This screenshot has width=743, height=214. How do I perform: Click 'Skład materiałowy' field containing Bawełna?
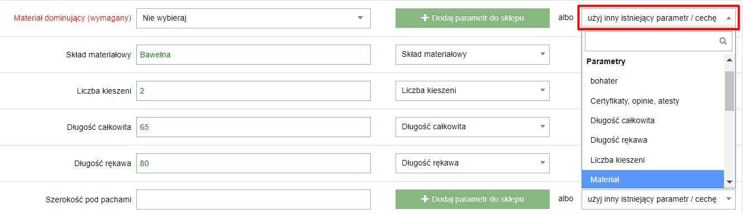(x=254, y=55)
